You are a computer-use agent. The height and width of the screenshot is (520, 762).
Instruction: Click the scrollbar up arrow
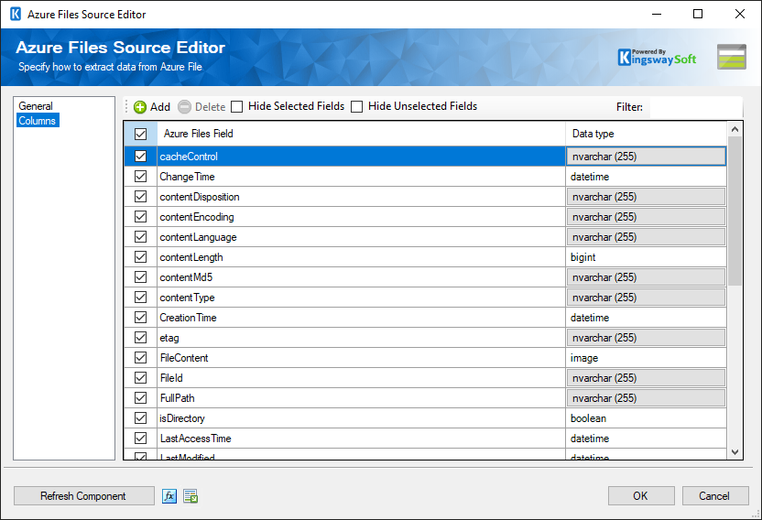point(735,129)
